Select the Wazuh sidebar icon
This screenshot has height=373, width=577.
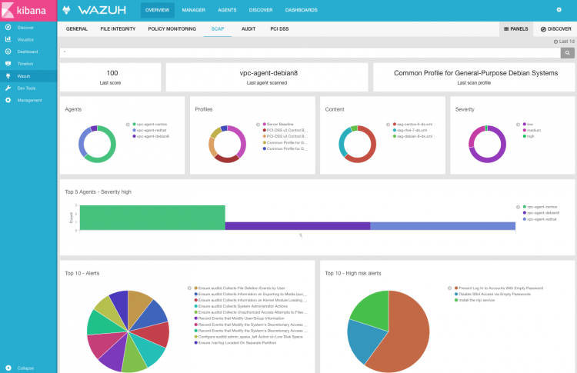[8, 76]
